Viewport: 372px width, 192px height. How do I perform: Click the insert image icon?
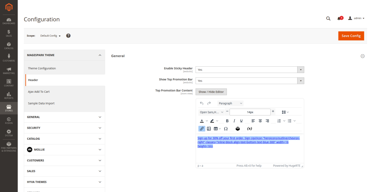pyautogui.click(x=209, y=129)
